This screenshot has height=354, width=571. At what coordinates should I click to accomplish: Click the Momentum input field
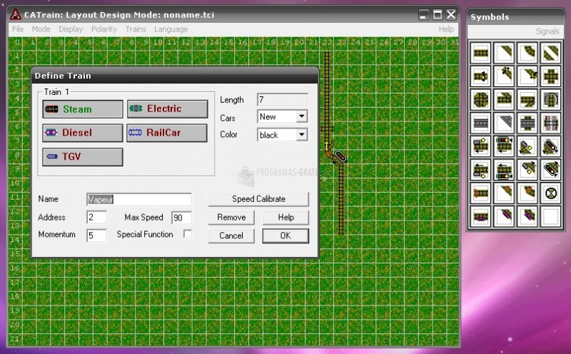(97, 236)
